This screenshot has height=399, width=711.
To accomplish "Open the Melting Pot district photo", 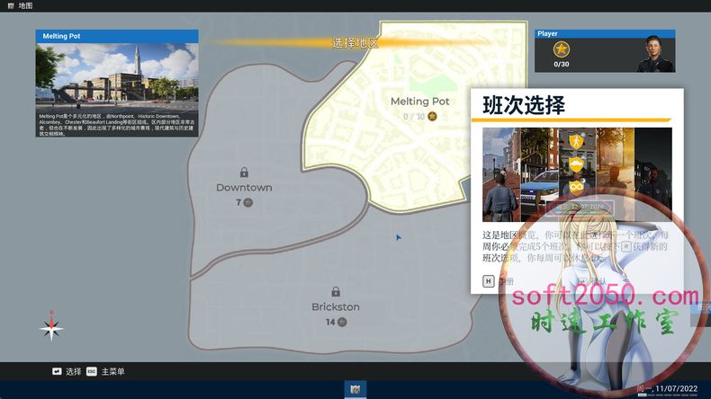I will tap(116, 76).
